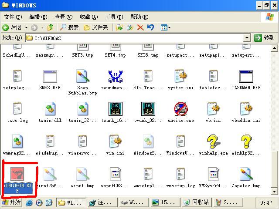The image size is (279, 209).
Task: Open the Back button history dropdown arrow
Action: (x=26, y=27)
